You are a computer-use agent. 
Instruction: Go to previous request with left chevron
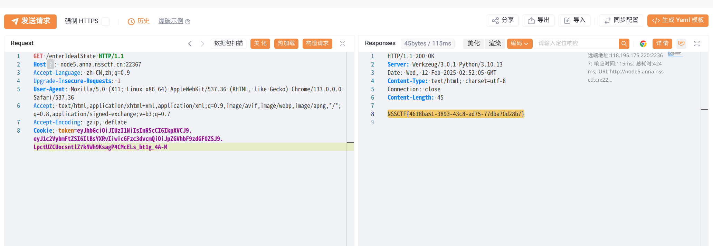coord(190,44)
